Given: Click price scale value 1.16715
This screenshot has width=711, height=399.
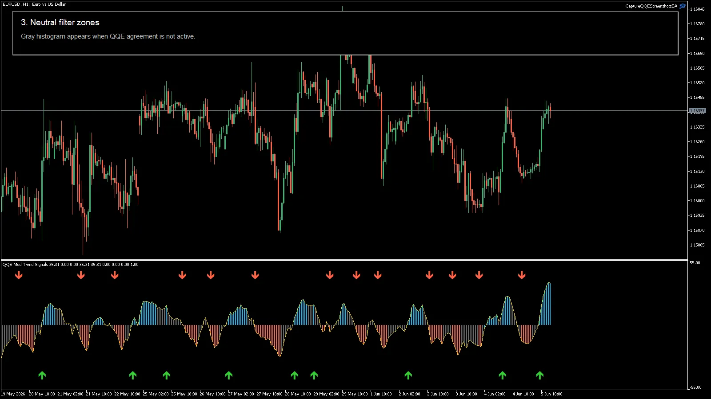Looking at the screenshot, I should tap(697, 39).
